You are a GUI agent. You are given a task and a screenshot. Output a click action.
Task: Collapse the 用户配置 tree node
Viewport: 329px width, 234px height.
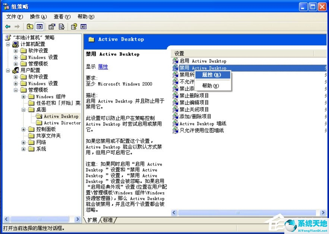pos(7,70)
